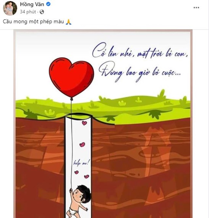The height and width of the screenshot is (218, 209).
Task: Click the second pink heart in the shaft
Action: (82, 145)
